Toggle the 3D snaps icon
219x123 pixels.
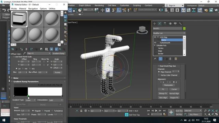tap(114, 10)
